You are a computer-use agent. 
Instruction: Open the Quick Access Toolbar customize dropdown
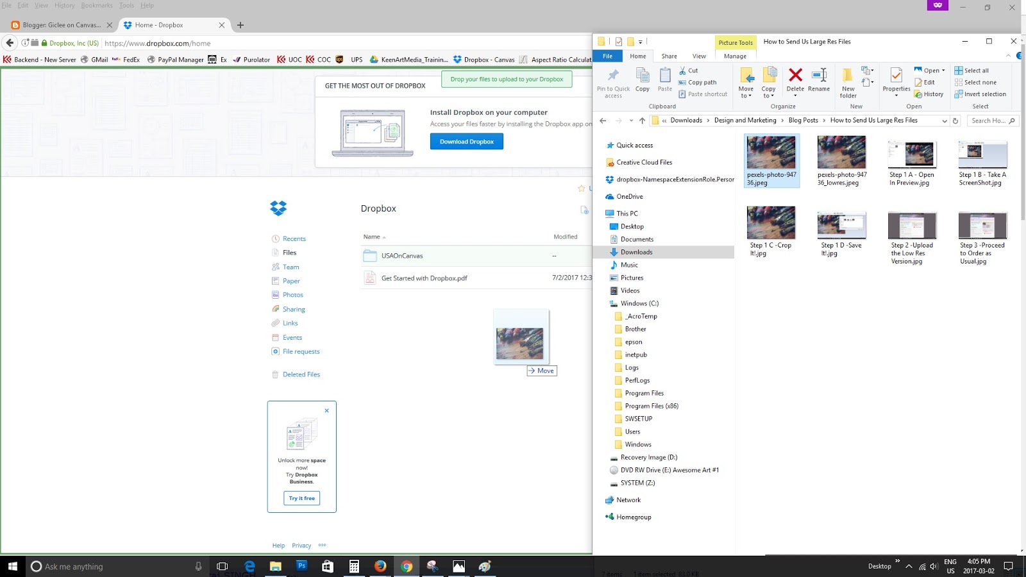641,42
